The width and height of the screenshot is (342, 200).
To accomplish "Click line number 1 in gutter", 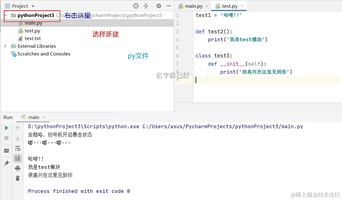I will point(177,15).
